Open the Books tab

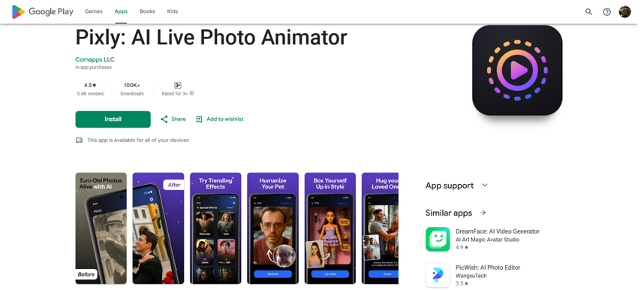[x=147, y=11]
